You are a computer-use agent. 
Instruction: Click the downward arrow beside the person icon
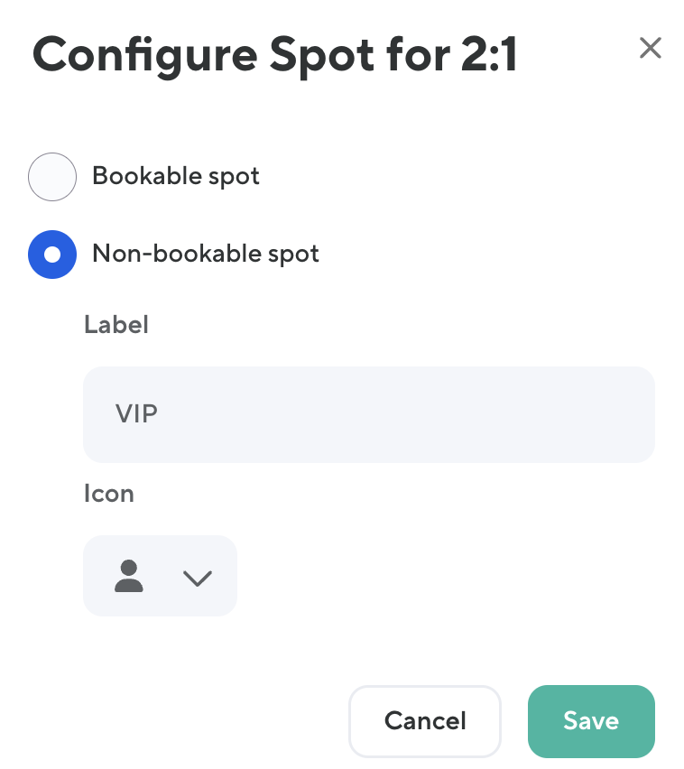point(197,578)
